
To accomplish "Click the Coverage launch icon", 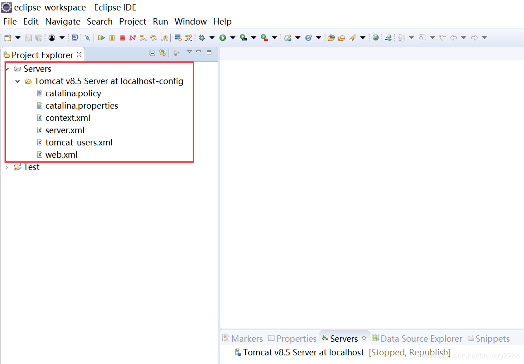I will pos(244,38).
